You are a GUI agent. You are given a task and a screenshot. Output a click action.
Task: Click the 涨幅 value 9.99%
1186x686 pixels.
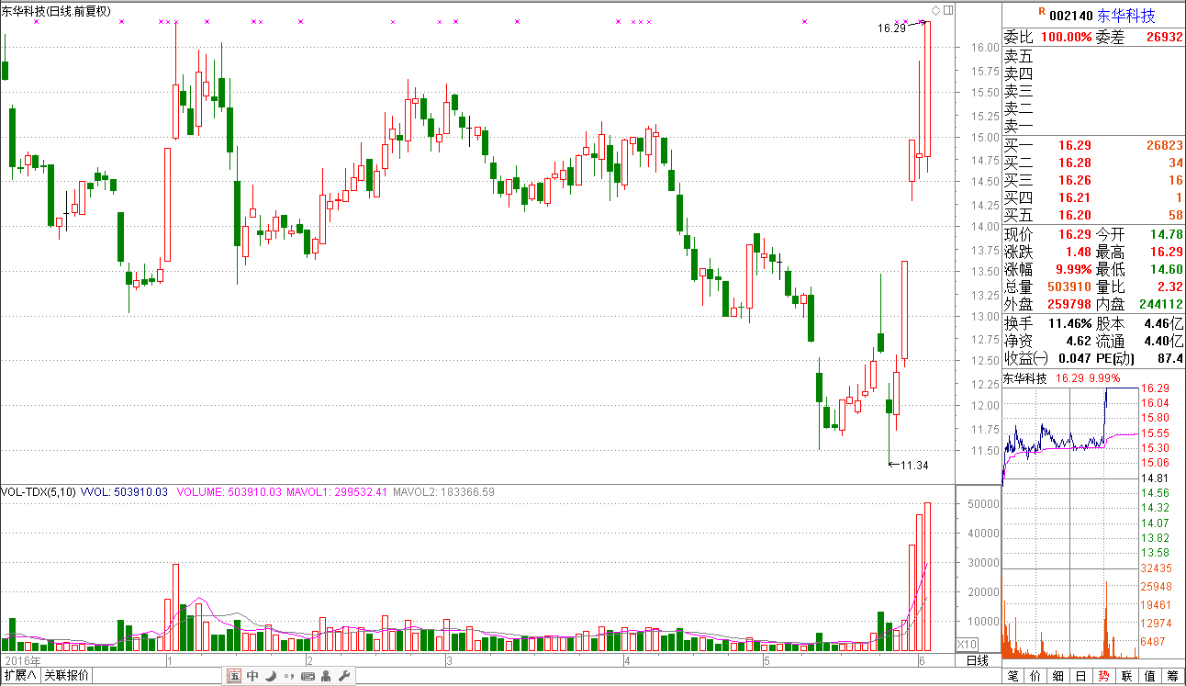1073,269
